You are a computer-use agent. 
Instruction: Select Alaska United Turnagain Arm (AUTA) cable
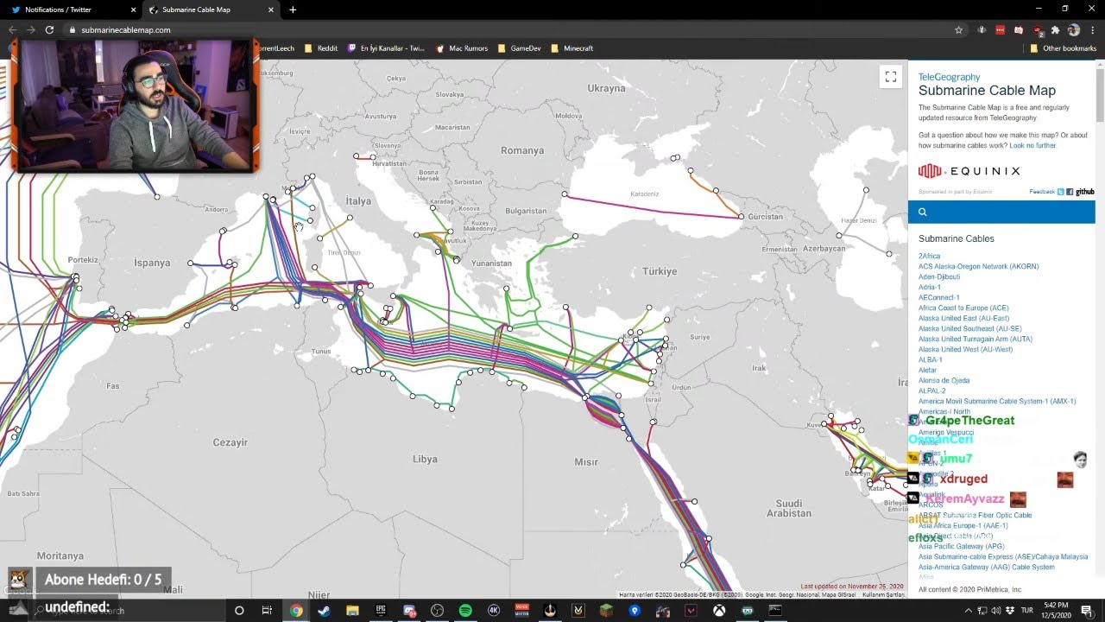coord(976,339)
